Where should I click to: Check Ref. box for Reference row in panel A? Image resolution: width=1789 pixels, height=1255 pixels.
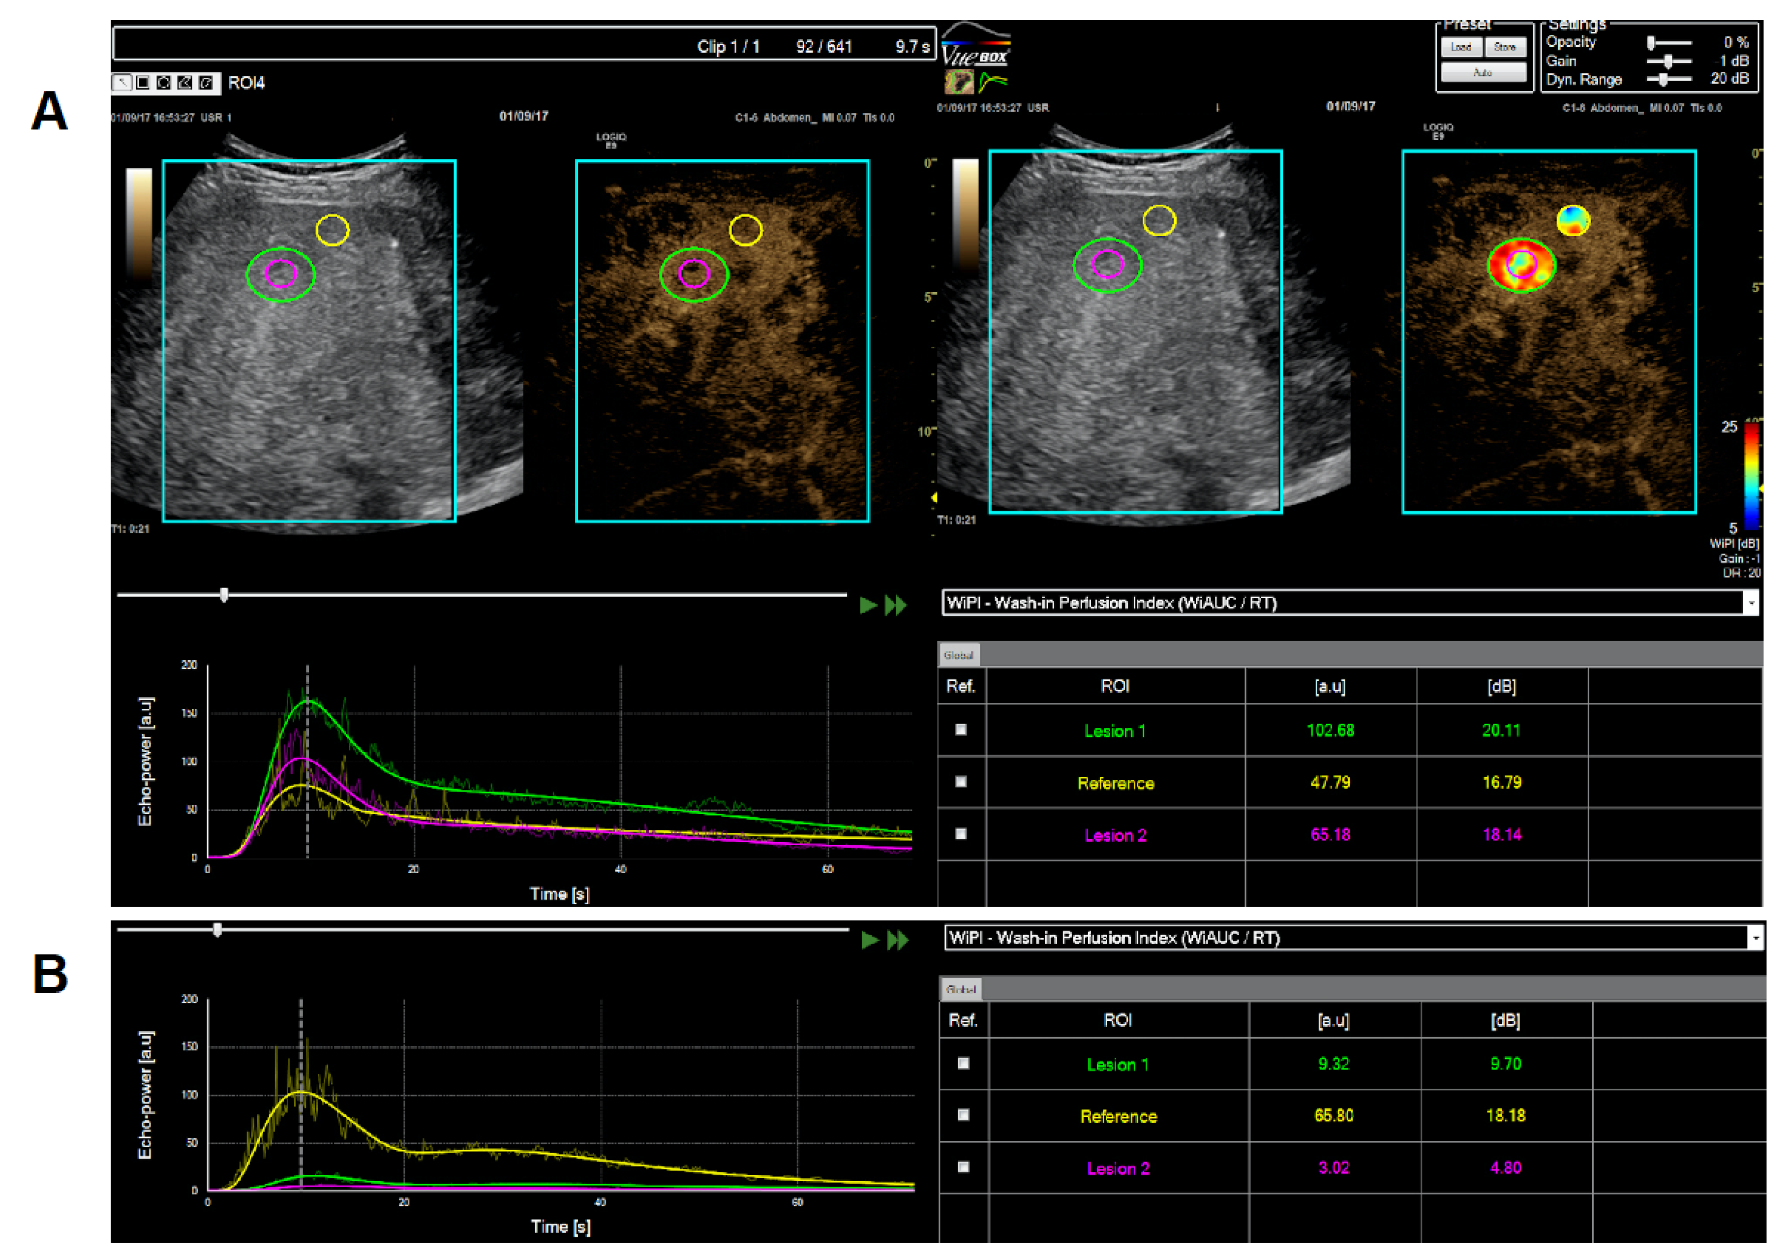961,782
